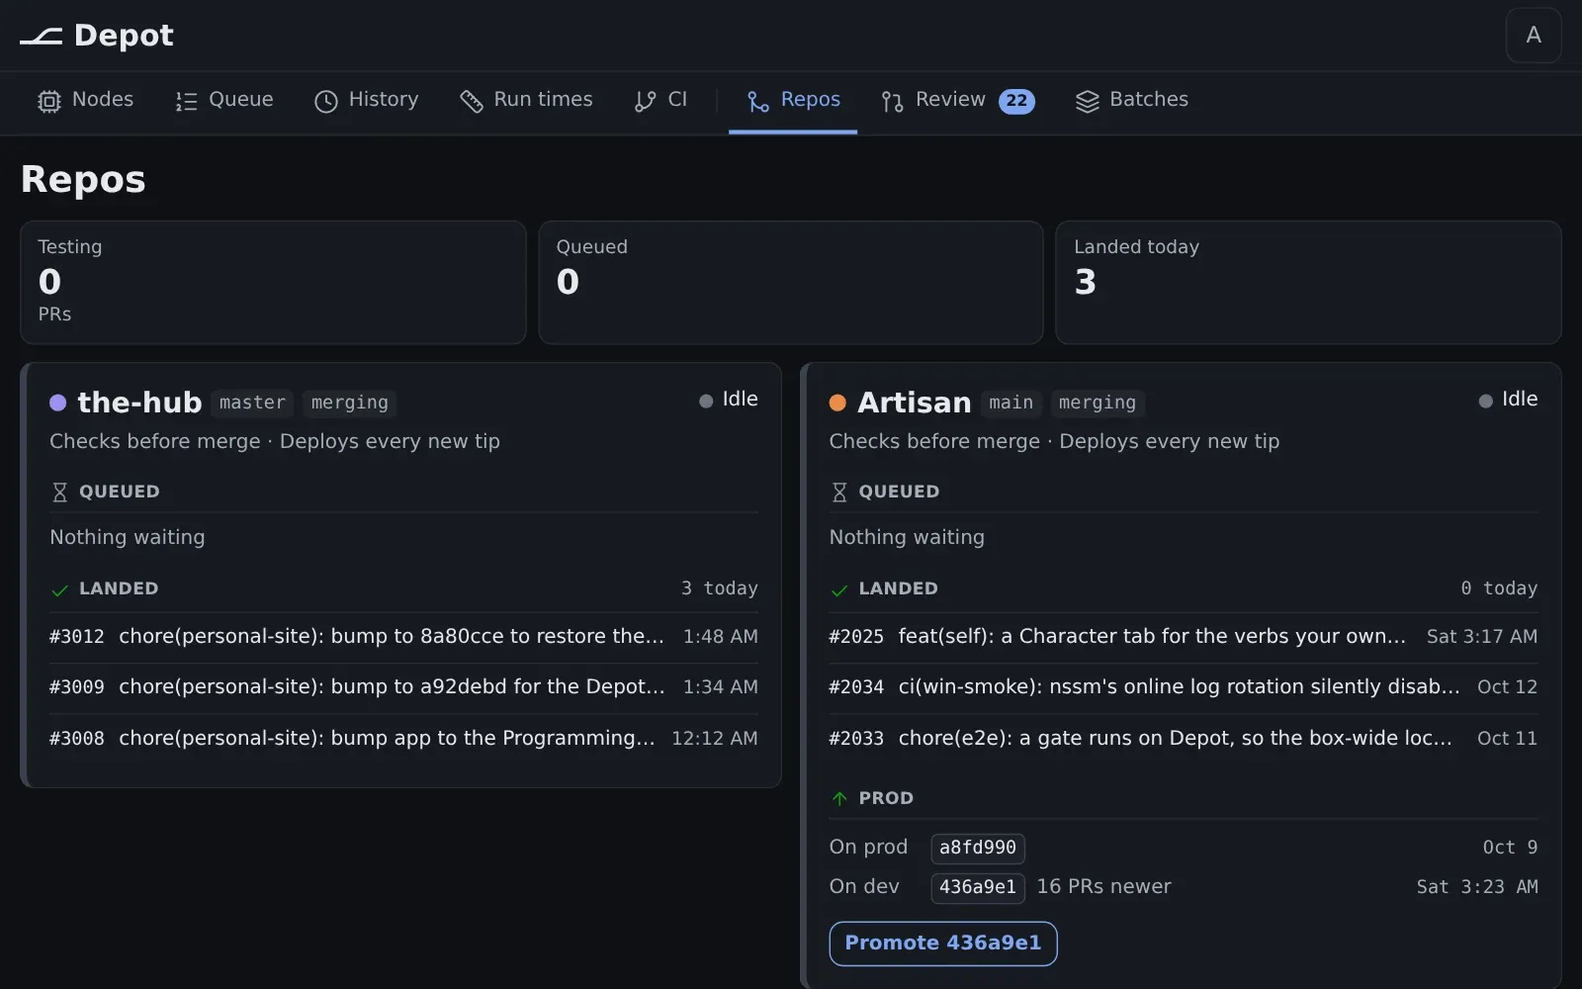Click the purple dot beside the-hub
1582x989 pixels.
click(58, 403)
